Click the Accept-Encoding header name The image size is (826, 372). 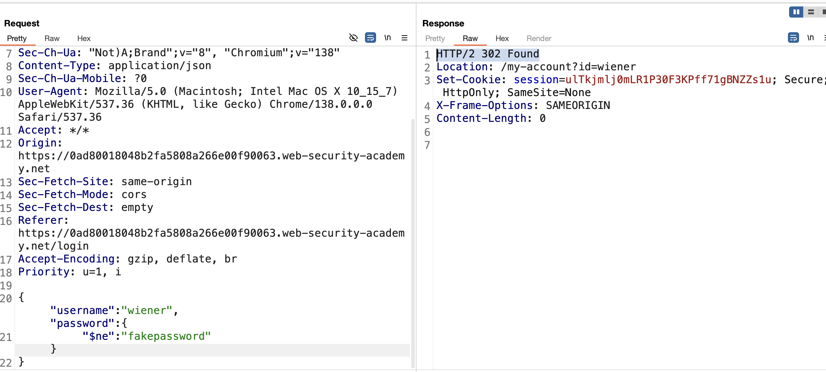66,259
